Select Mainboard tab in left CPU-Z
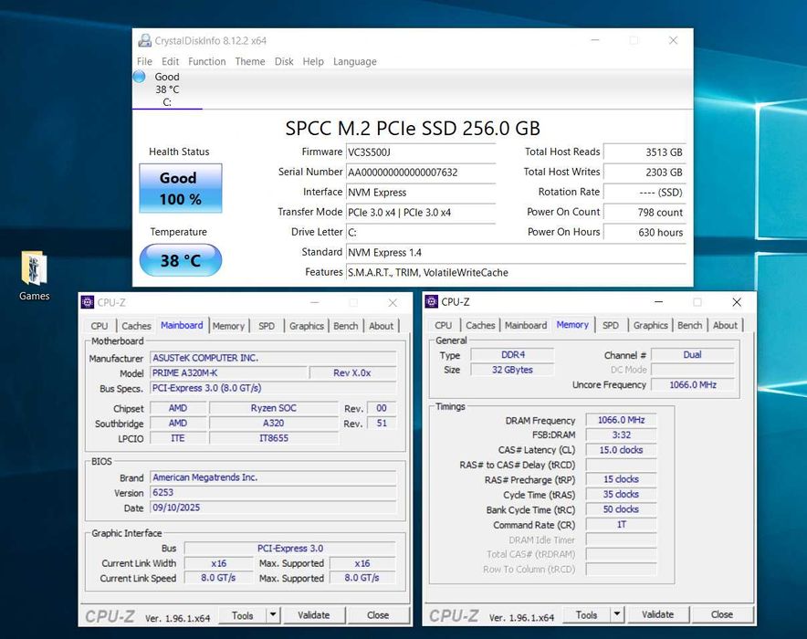This screenshot has width=807, height=639. 182,325
